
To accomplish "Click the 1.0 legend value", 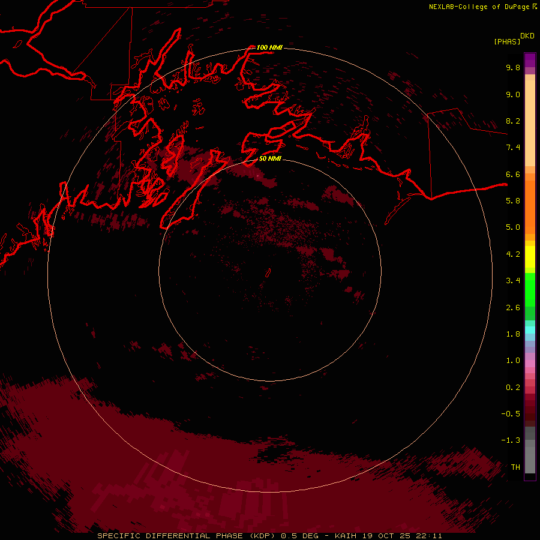I will point(513,361).
